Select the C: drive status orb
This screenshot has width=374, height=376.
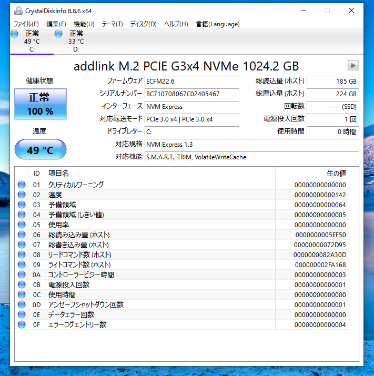[15, 34]
